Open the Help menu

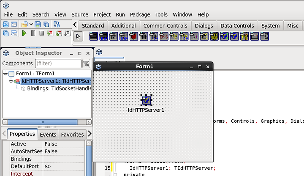(203, 14)
